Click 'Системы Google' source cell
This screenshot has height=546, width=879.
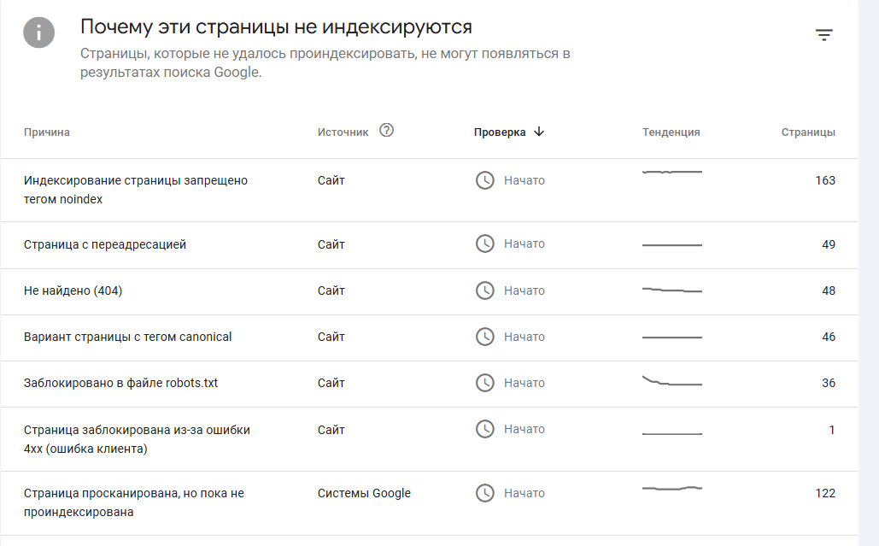click(364, 493)
